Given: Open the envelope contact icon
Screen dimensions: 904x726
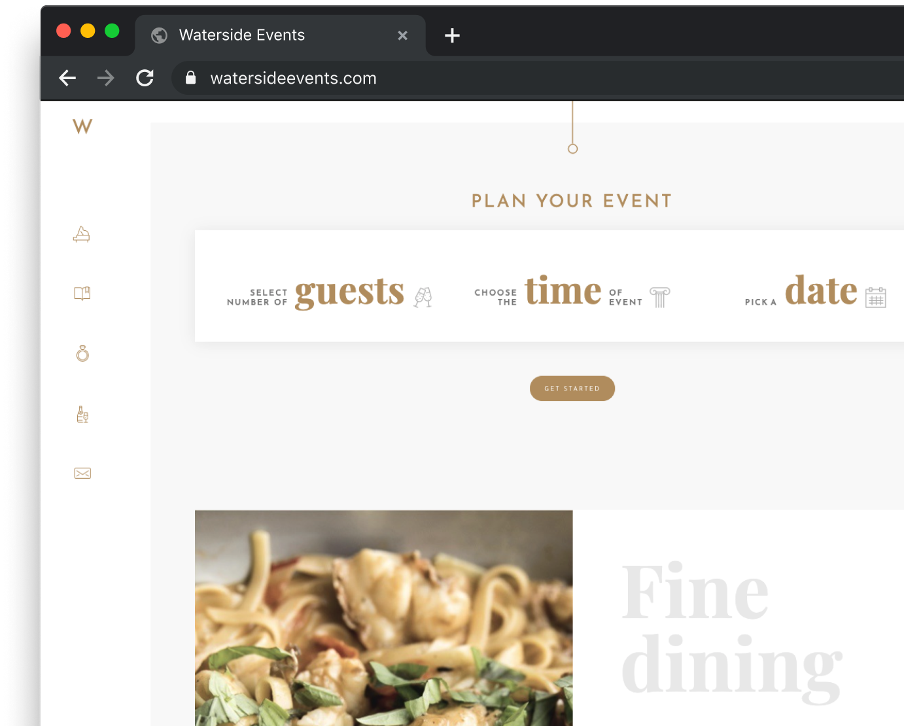Looking at the screenshot, I should 82,473.
